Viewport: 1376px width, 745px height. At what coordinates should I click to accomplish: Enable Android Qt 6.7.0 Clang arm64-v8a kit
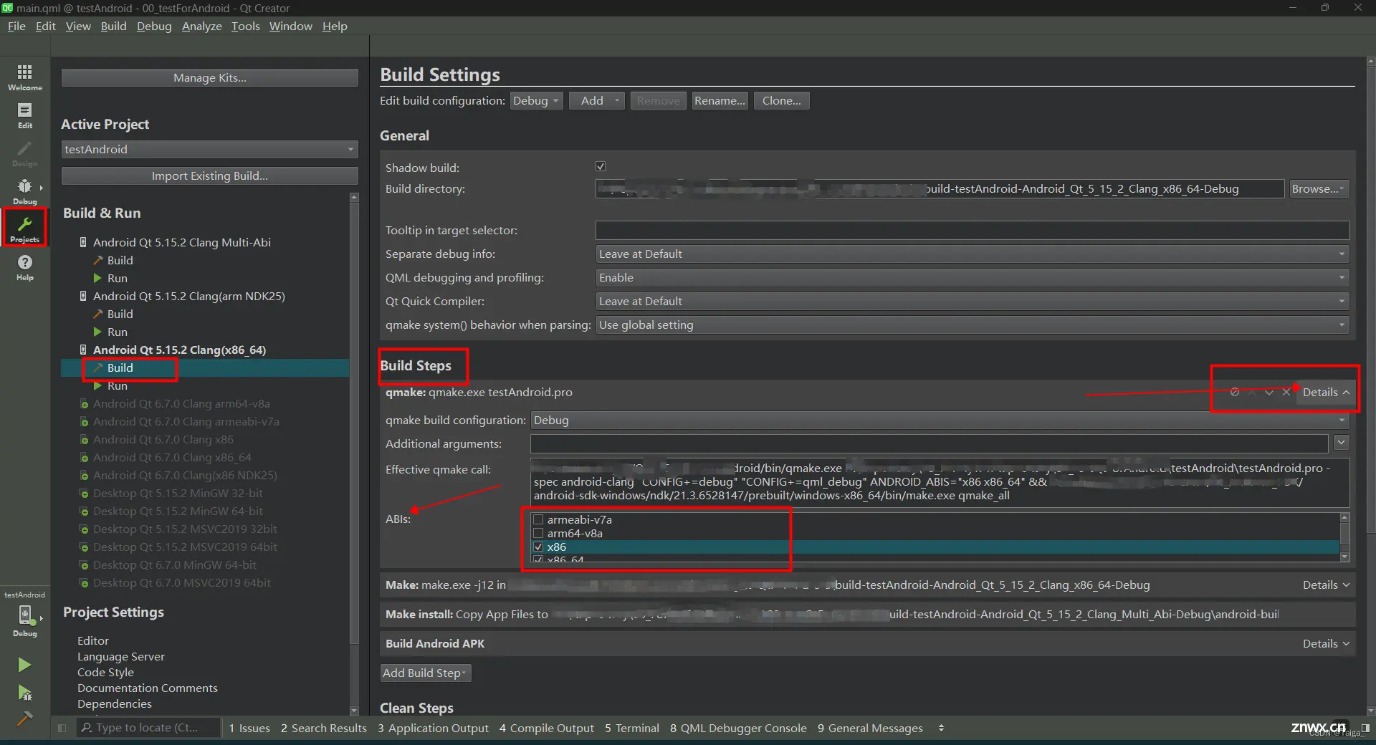(x=85, y=404)
